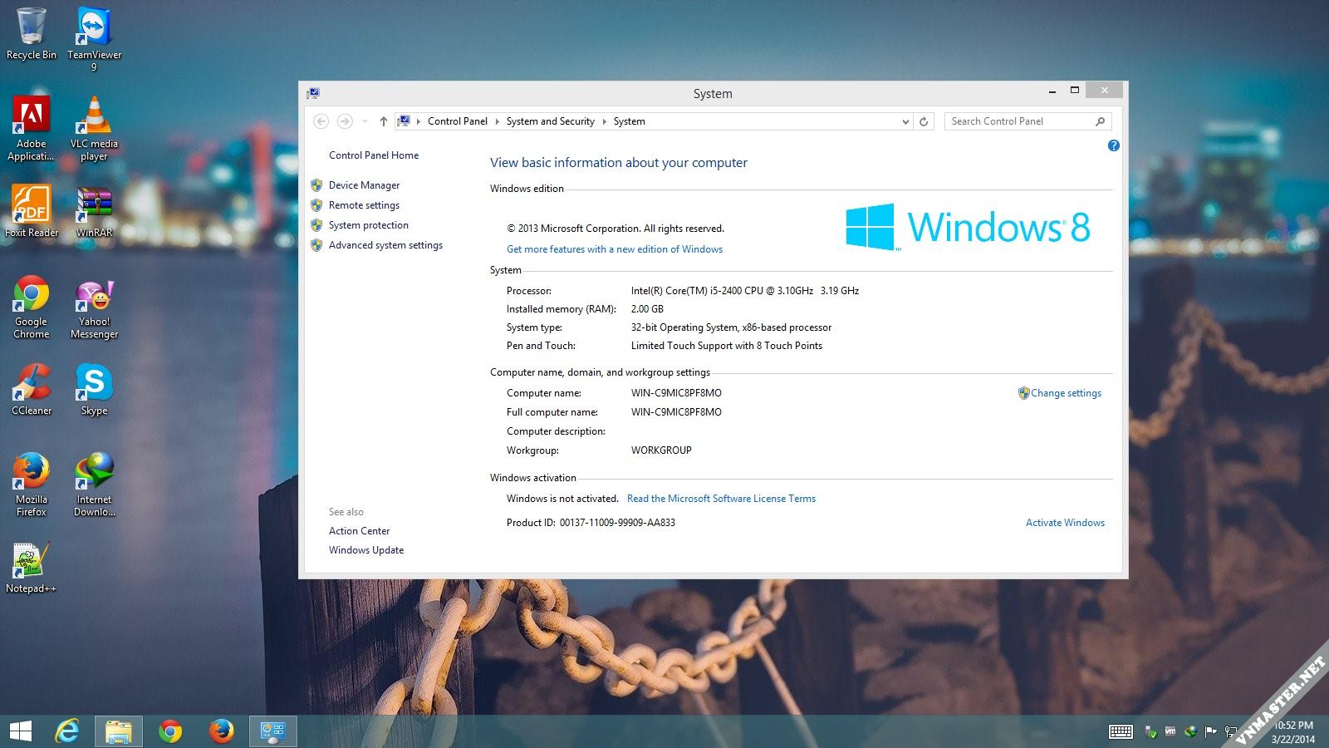Screen dimensions: 1329x748
Task: Click the Forward arrow in System window
Action: click(345, 121)
